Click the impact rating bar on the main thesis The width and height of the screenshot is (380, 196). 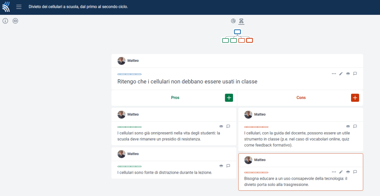point(129,74)
